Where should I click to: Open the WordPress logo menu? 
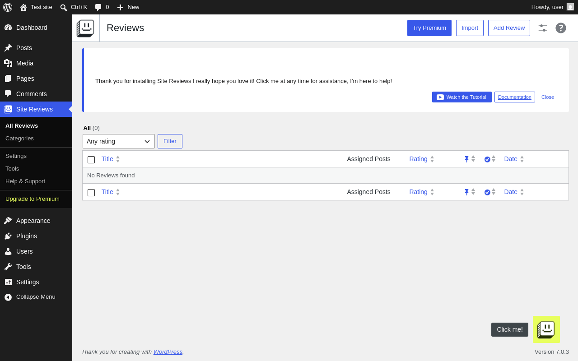click(x=8, y=7)
